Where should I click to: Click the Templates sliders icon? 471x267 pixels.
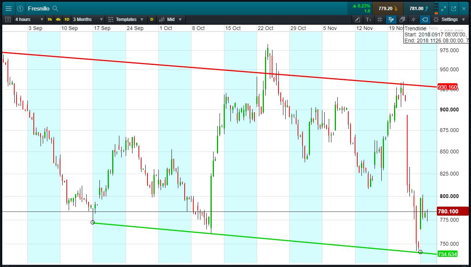(x=111, y=19)
